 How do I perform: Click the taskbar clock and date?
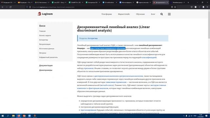point(200,116)
